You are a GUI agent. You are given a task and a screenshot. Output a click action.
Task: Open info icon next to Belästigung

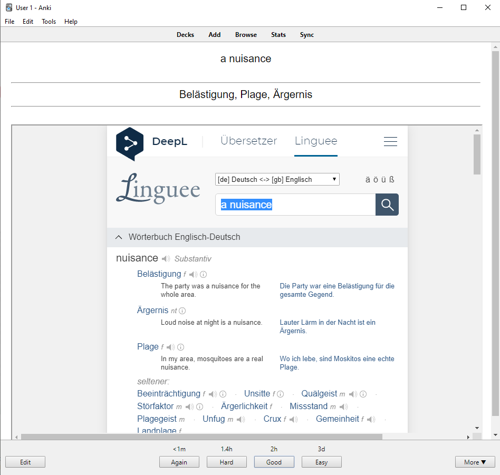pyautogui.click(x=203, y=274)
